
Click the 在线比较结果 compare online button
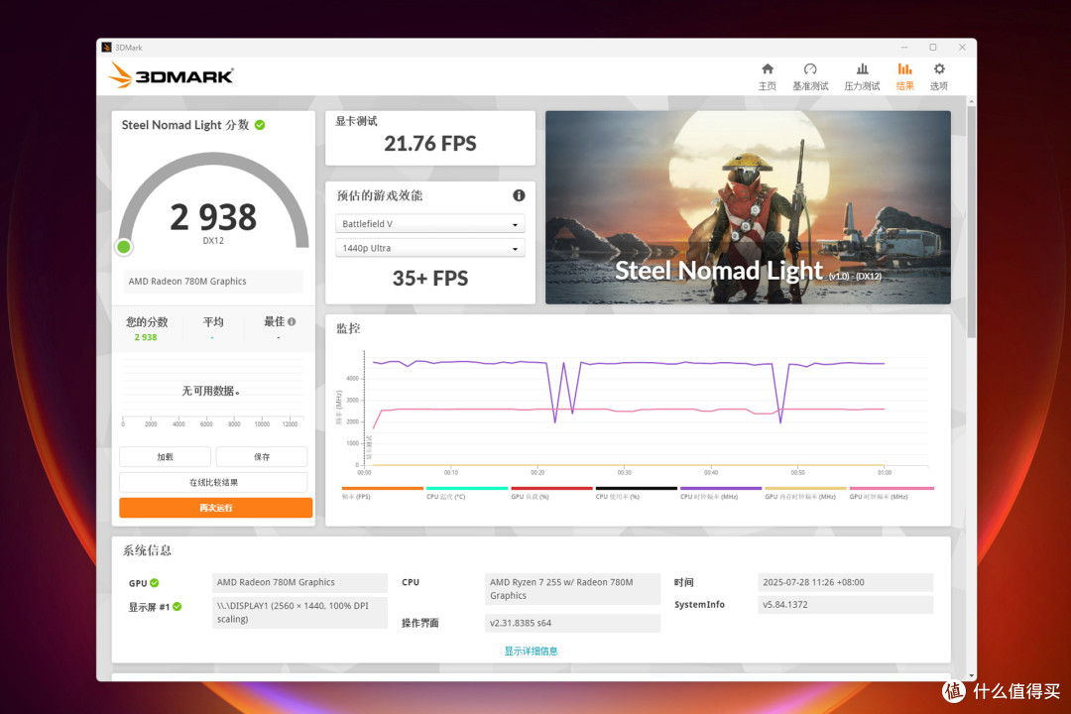pyautogui.click(x=213, y=482)
